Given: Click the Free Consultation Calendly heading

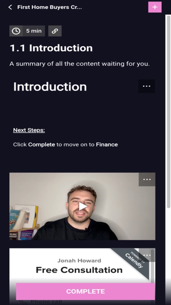Looking at the screenshot, I should coord(79,270).
